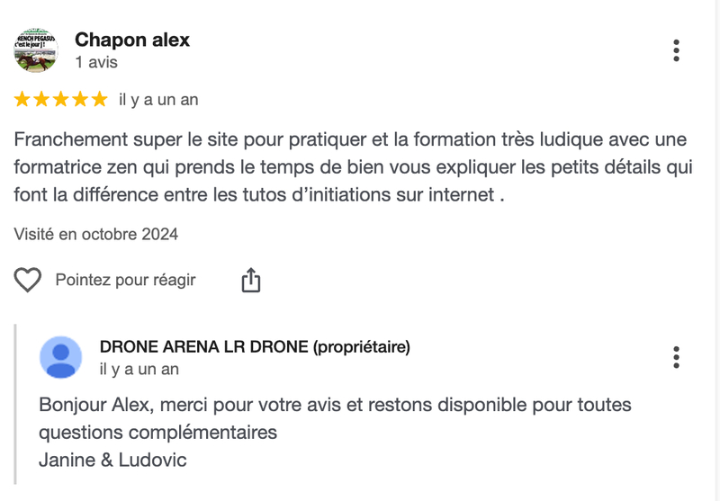The width and height of the screenshot is (720, 501).
Task: Click the "Pointez pour réagir" label
Action: click(125, 281)
